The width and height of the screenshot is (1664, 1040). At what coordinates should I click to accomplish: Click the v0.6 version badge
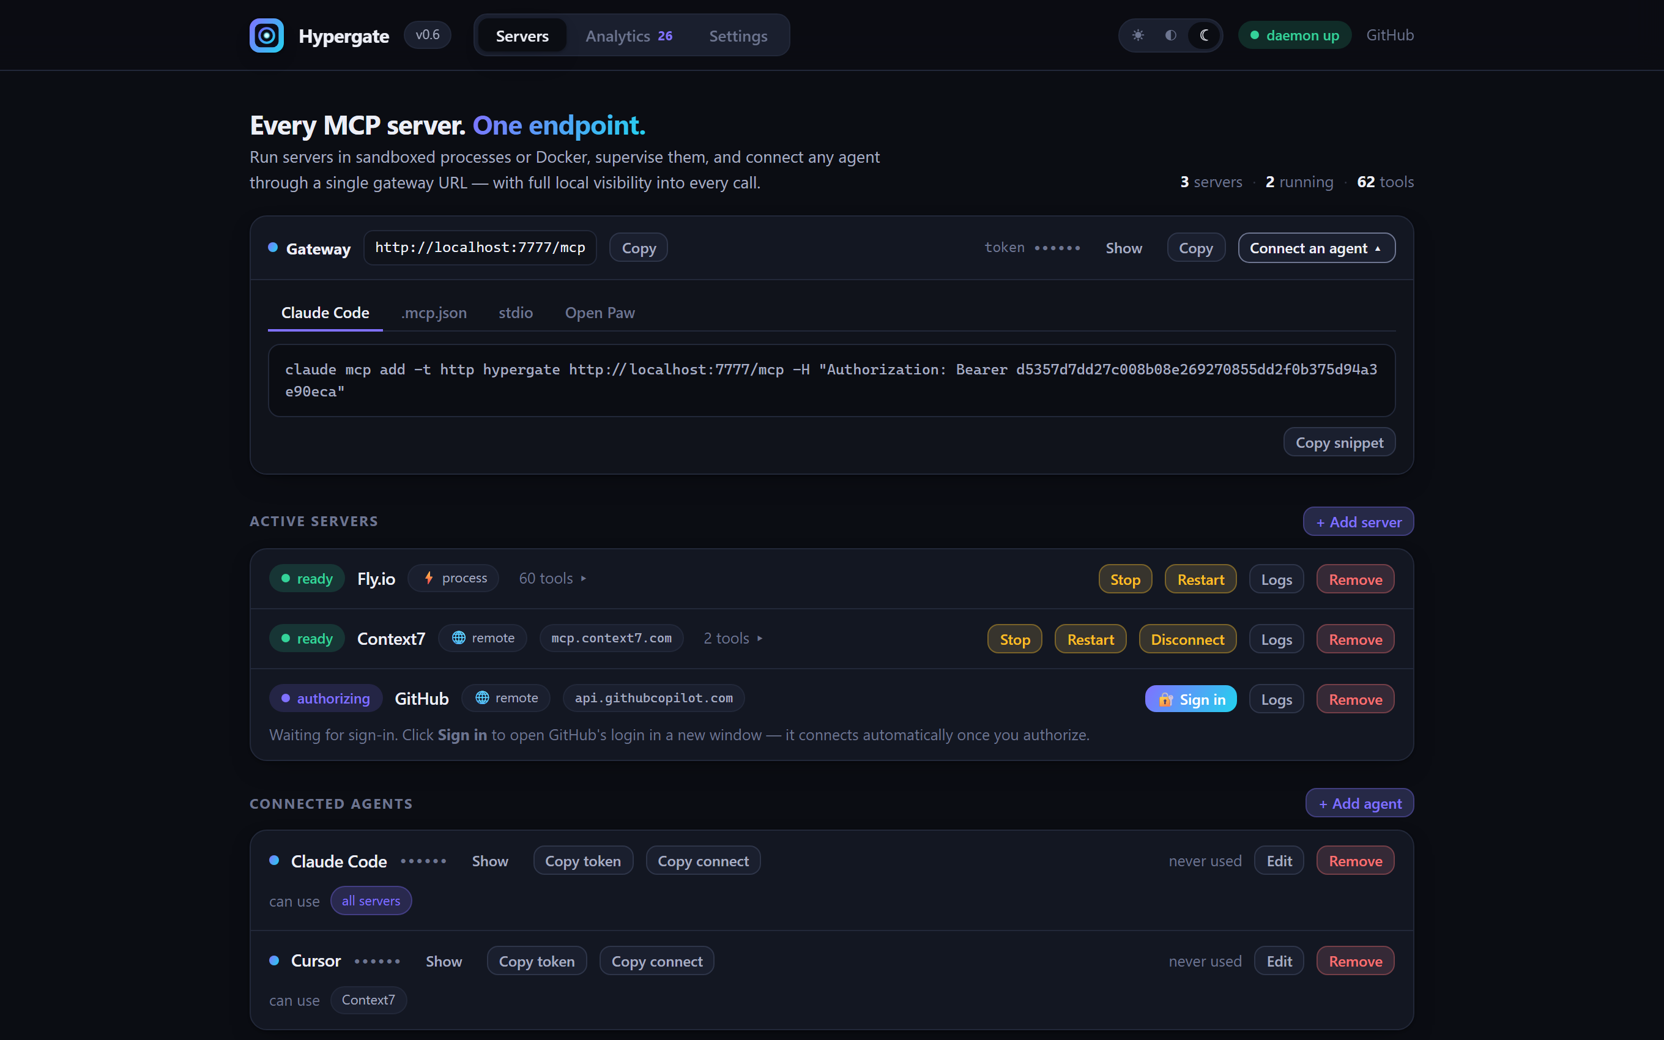427,35
